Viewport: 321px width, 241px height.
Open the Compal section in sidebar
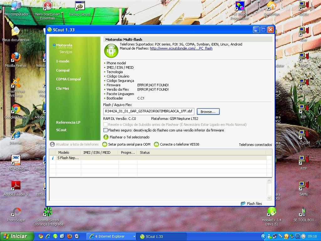[63, 70]
